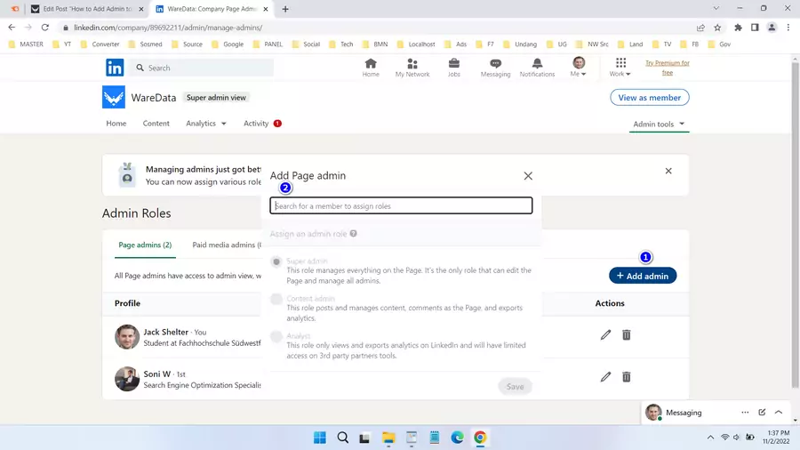Open Soni W profile name link
This screenshot has width=800, height=450.
[x=156, y=374]
